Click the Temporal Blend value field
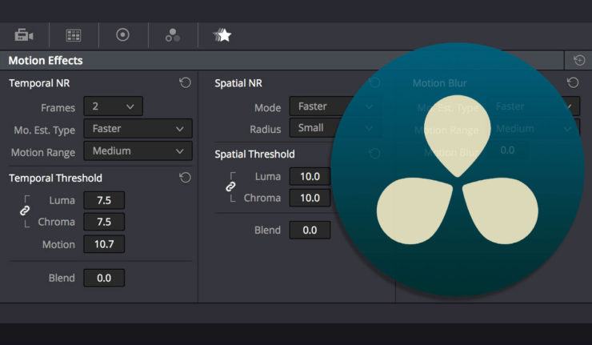 pos(104,278)
